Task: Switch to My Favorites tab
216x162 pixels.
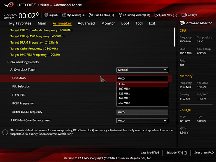Action: [20, 23]
